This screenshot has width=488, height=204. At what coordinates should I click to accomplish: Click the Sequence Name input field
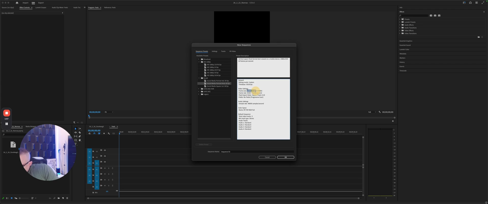257,152
